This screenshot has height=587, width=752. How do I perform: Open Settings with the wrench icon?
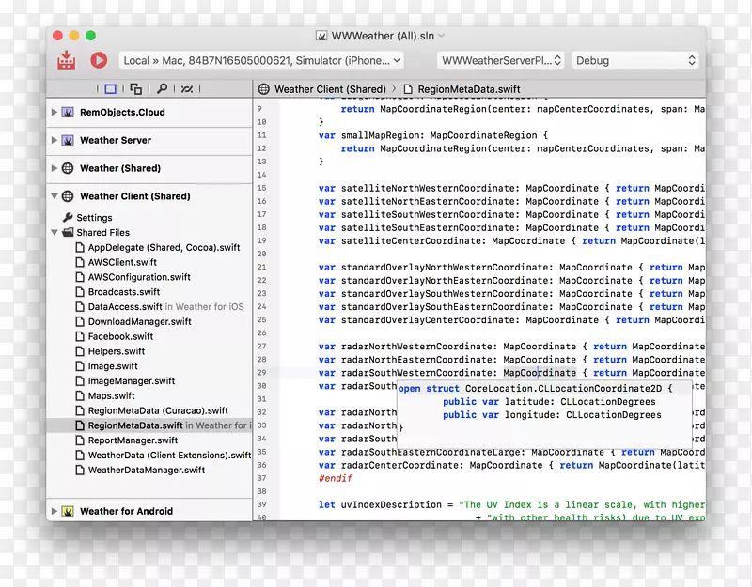68,218
